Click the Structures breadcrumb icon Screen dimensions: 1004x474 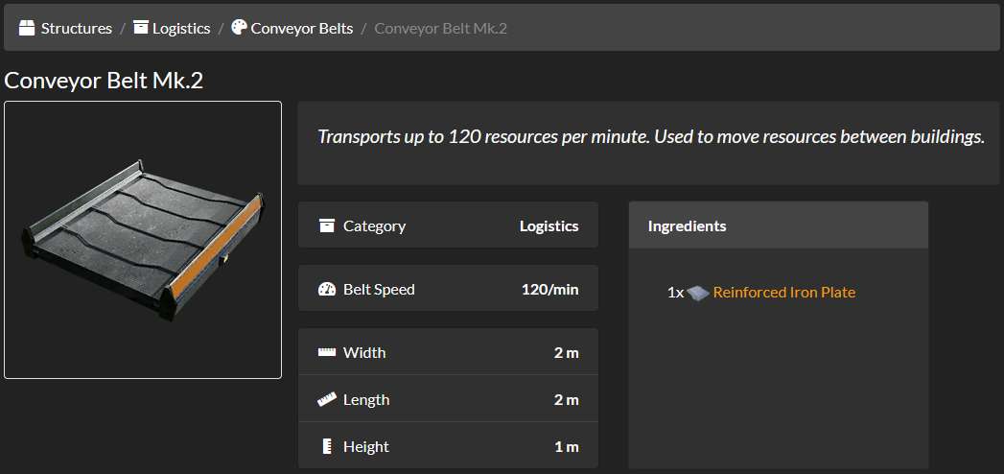tap(27, 29)
